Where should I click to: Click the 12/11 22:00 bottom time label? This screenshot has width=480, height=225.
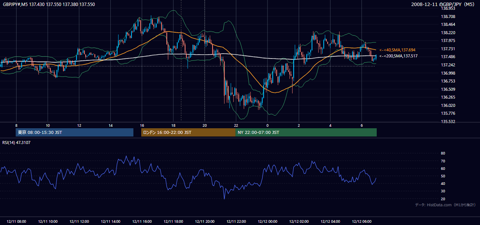pos(236,222)
